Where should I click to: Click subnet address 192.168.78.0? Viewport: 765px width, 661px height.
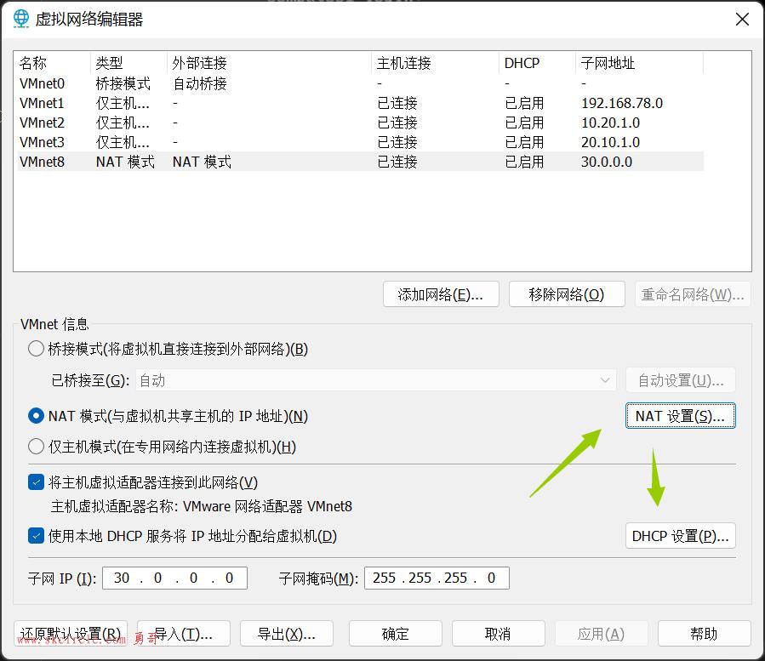622,103
